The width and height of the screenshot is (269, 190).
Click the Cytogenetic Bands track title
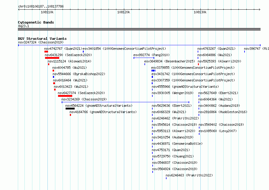point(36,22)
